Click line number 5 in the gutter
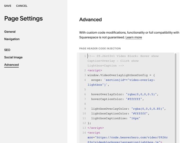This screenshot has width=185, height=143. point(85,90)
